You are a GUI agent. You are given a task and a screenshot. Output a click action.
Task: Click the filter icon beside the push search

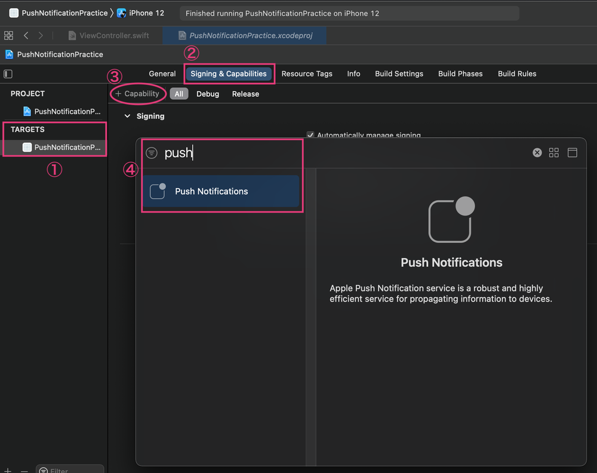click(x=152, y=153)
